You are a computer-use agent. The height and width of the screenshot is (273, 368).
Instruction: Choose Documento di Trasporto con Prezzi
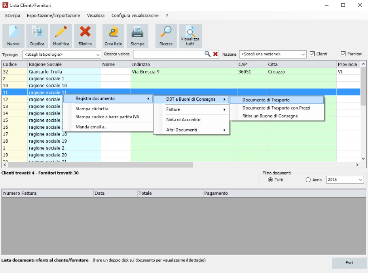click(x=277, y=108)
